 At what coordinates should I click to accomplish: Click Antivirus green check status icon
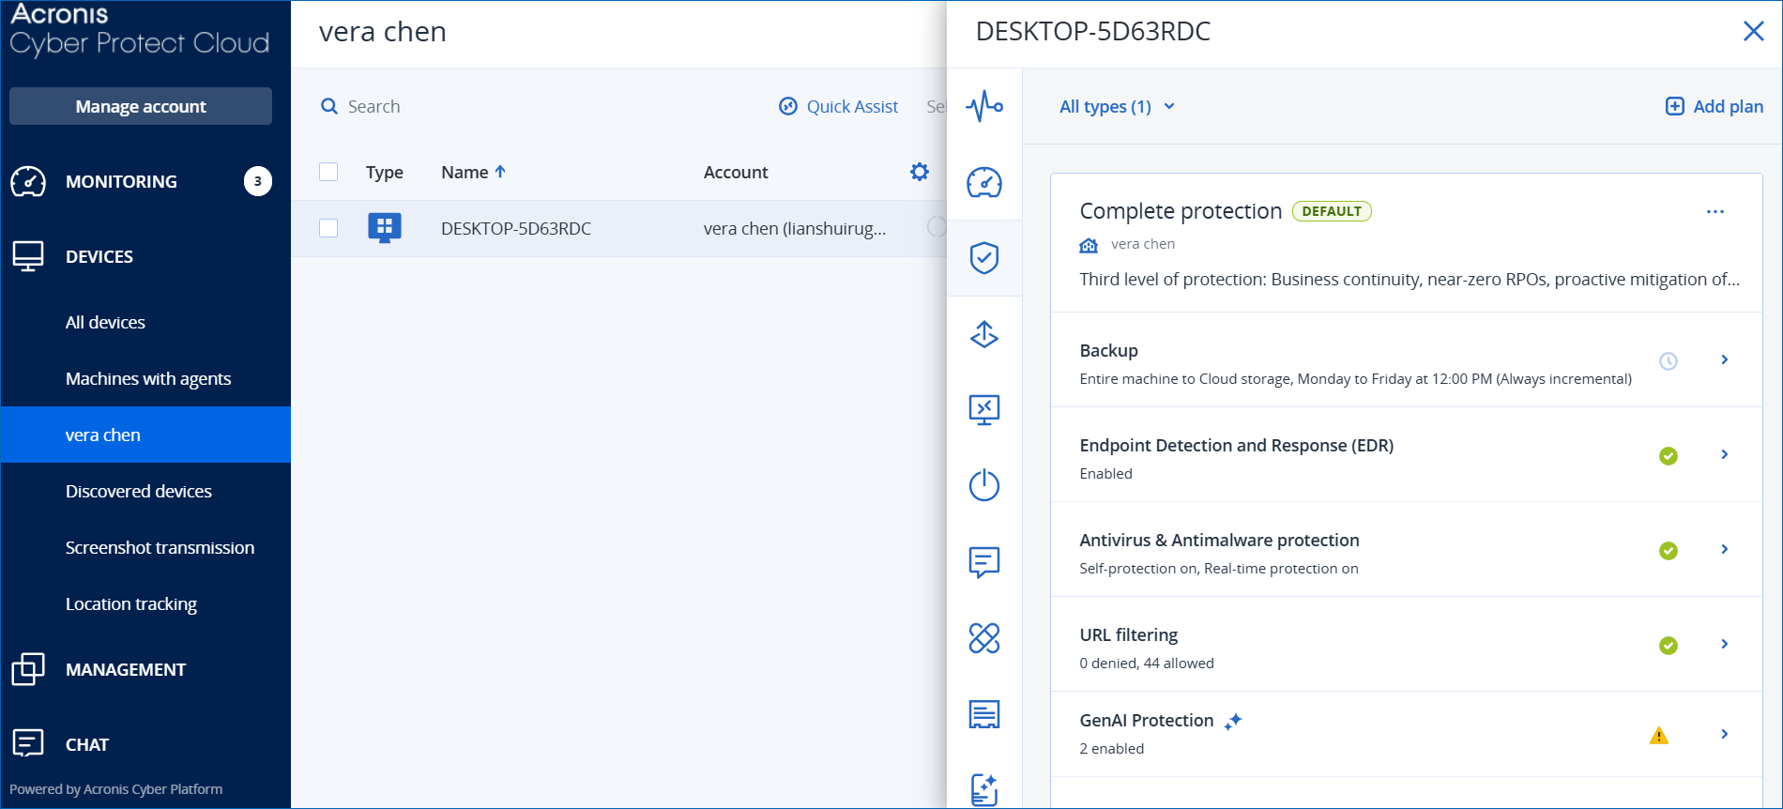click(x=1669, y=551)
